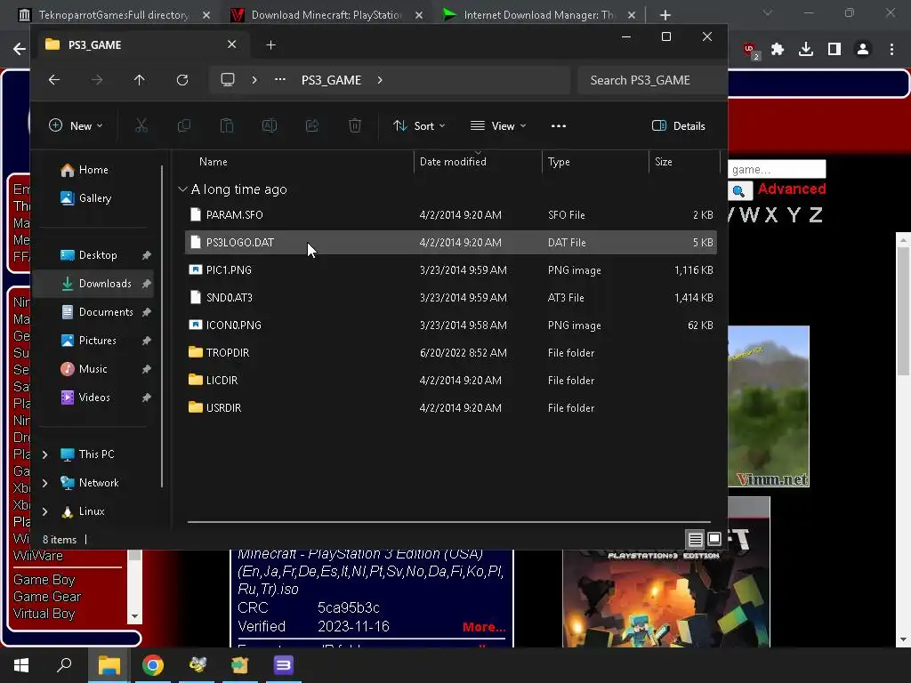Open Chrome extensions puzzle icon

coord(778,50)
